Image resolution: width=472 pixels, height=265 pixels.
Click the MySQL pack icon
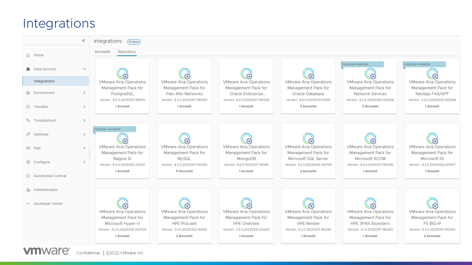[x=184, y=138]
